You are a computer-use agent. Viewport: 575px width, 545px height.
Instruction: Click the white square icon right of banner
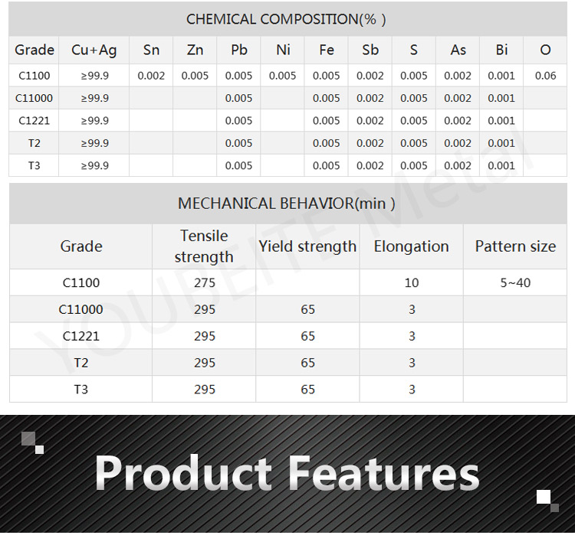point(544,498)
